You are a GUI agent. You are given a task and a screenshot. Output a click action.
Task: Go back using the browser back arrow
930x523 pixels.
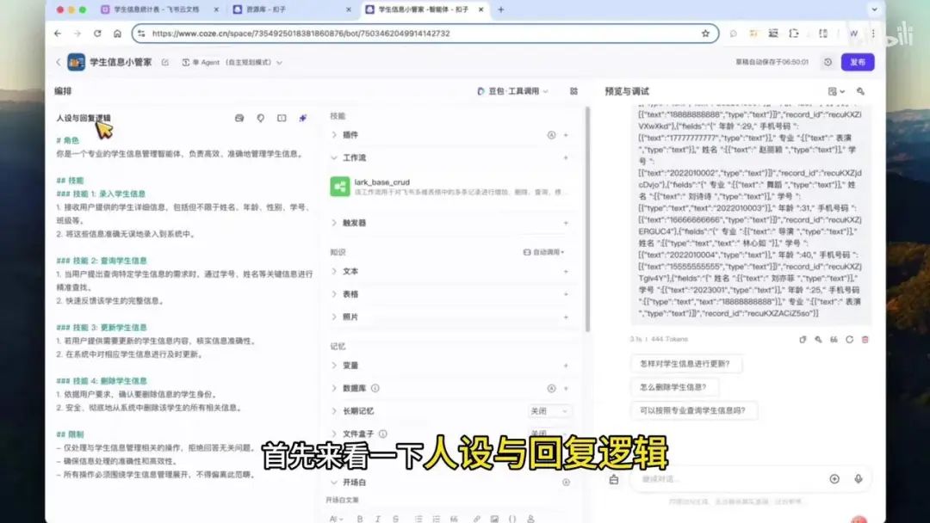point(58,34)
